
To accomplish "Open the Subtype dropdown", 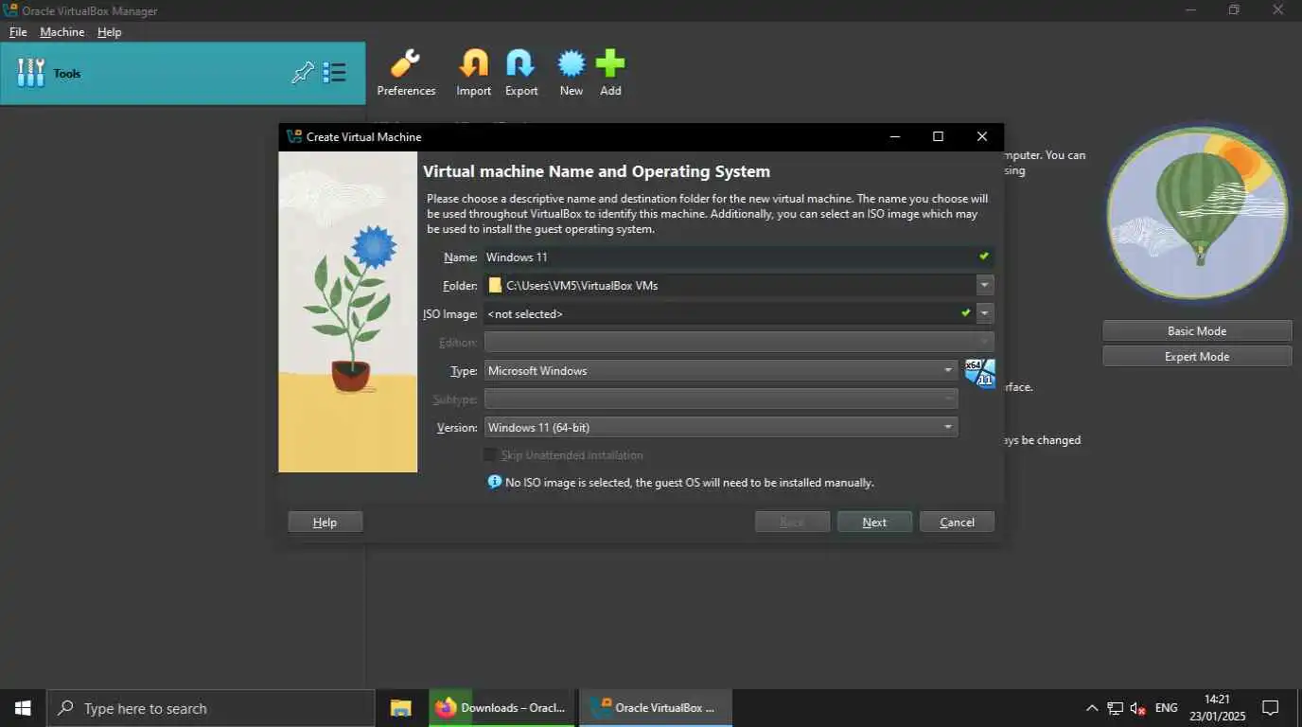I will 721,399.
